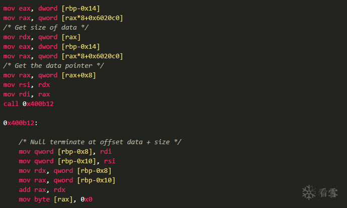
Task: Click the "add rax, rdx" line
Action: pos(42,189)
